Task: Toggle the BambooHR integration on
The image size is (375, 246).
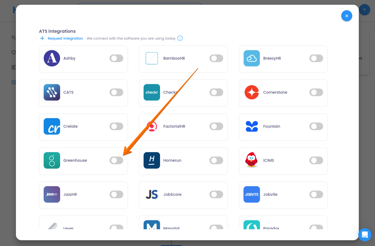Action: click(x=216, y=58)
